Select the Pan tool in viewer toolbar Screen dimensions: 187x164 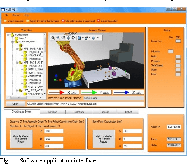pyautogui.click(x=68, y=38)
